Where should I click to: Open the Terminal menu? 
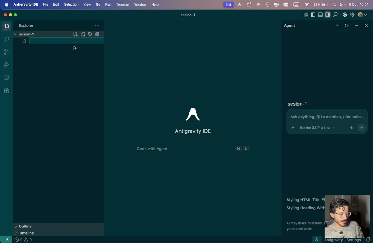(x=123, y=4)
